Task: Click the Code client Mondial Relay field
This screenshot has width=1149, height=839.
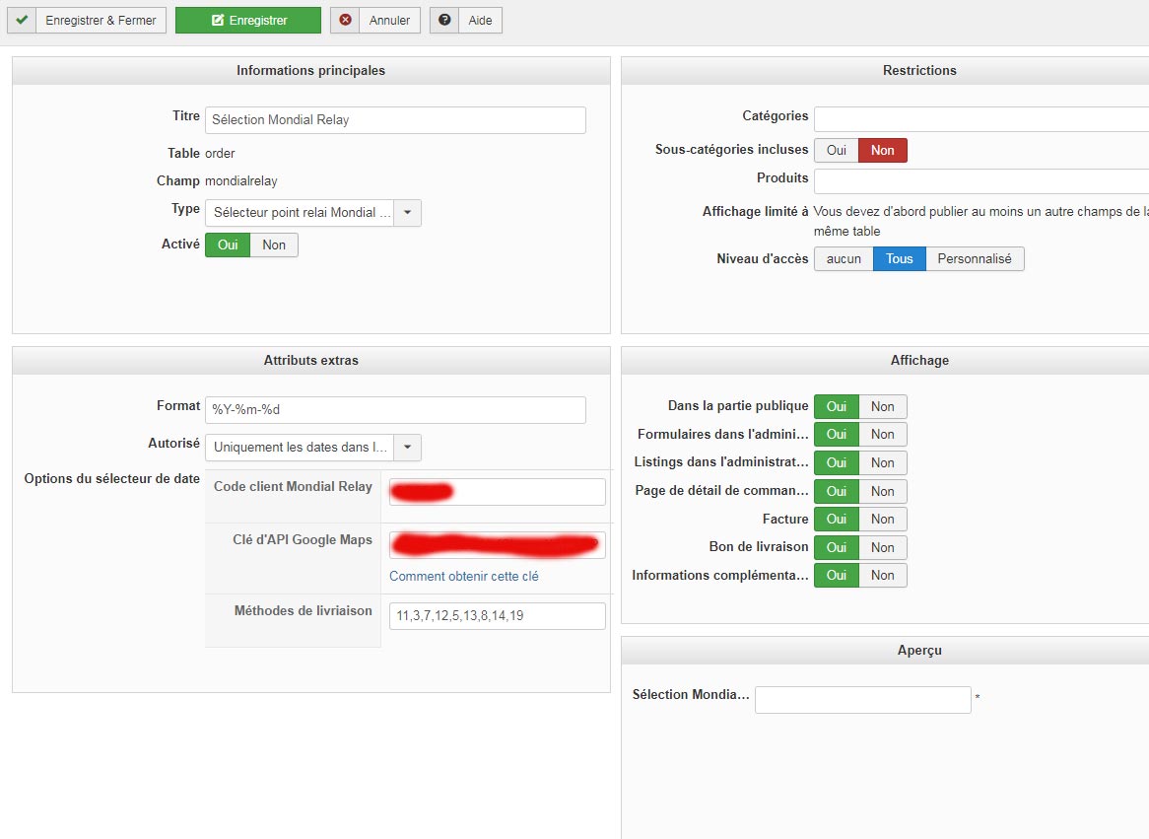Action: pyautogui.click(x=497, y=491)
